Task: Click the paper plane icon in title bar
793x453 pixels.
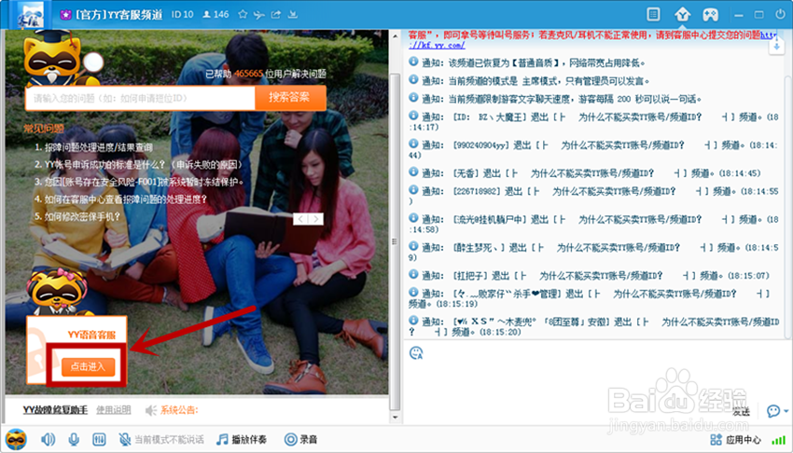Action: coord(259,15)
